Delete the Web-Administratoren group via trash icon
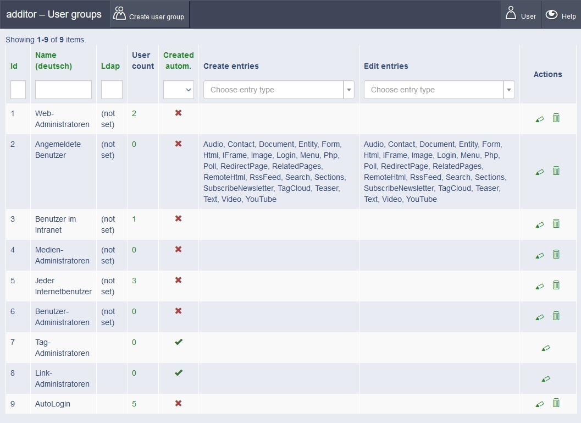 [556, 118]
